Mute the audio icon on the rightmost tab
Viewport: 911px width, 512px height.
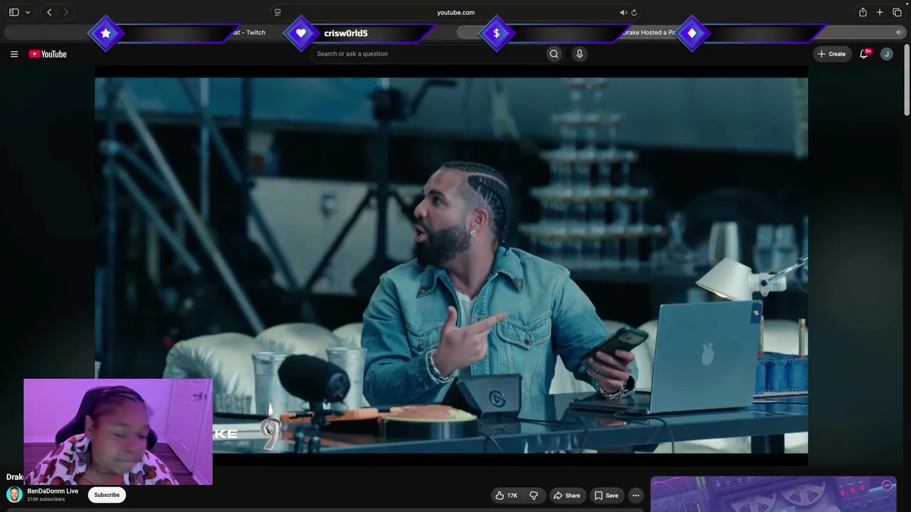coord(899,33)
